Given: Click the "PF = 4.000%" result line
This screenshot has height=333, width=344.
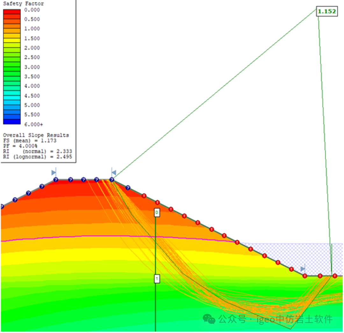Looking at the screenshot, I should point(18,146).
